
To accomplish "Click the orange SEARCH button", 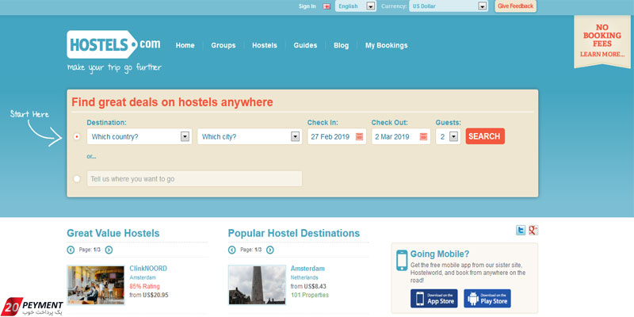I will pos(485,136).
